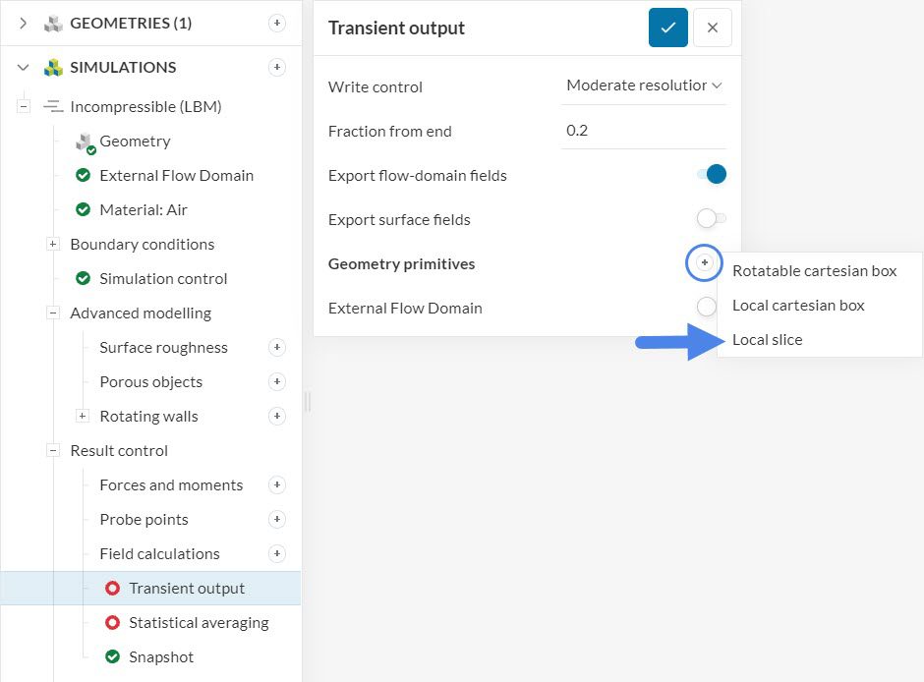Expand the GEOMETRIES section chevron
The width and height of the screenshot is (924, 682).
point(24,23)
